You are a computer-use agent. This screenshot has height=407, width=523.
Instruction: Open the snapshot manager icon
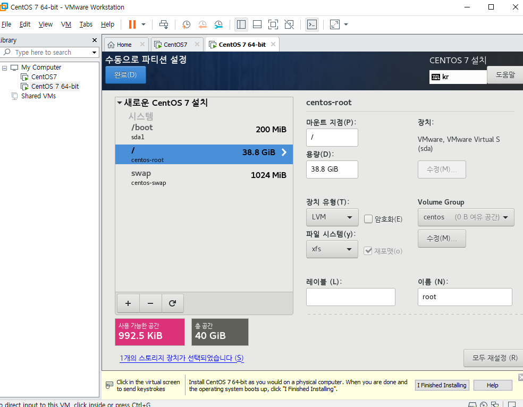coord(218,24)
